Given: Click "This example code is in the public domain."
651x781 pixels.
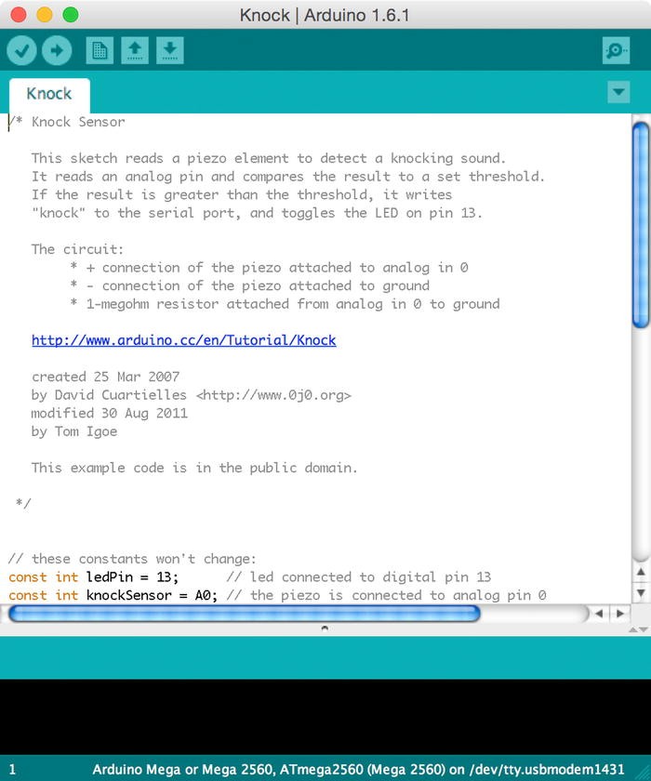Looking at the screenshot, I should pos(194,468).
